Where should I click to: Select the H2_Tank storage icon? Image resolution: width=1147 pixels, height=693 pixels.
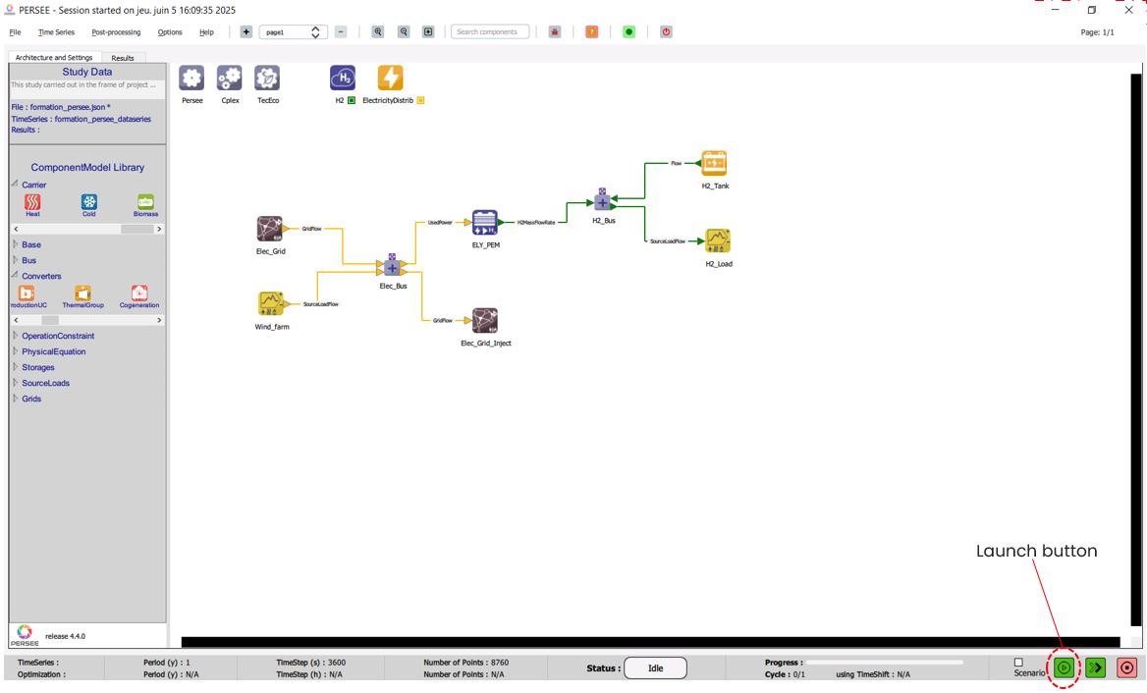714,163
